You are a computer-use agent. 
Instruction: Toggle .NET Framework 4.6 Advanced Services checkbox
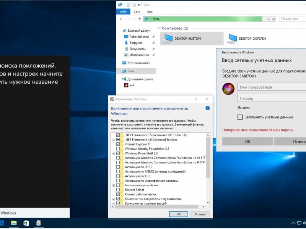118,140
